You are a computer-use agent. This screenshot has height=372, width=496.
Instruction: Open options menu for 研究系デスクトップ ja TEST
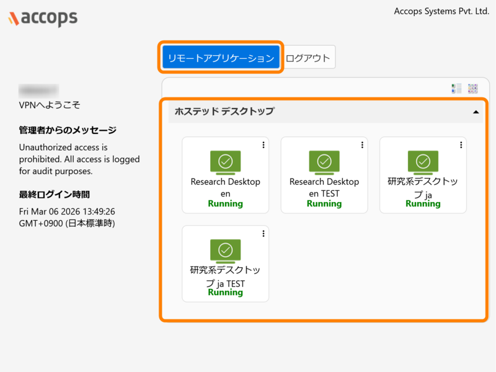click(263, 234)
